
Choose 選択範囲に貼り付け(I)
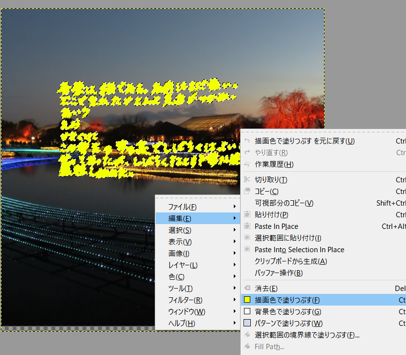pyautogui.click(x=324, y=238)
